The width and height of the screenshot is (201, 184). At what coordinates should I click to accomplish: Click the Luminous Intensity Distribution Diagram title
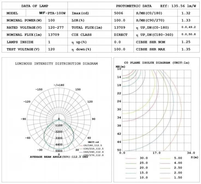click(x=57, y=64)
